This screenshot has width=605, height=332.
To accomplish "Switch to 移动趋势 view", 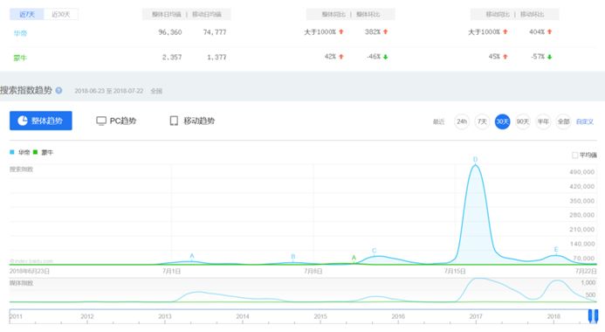I will (192, 121).
